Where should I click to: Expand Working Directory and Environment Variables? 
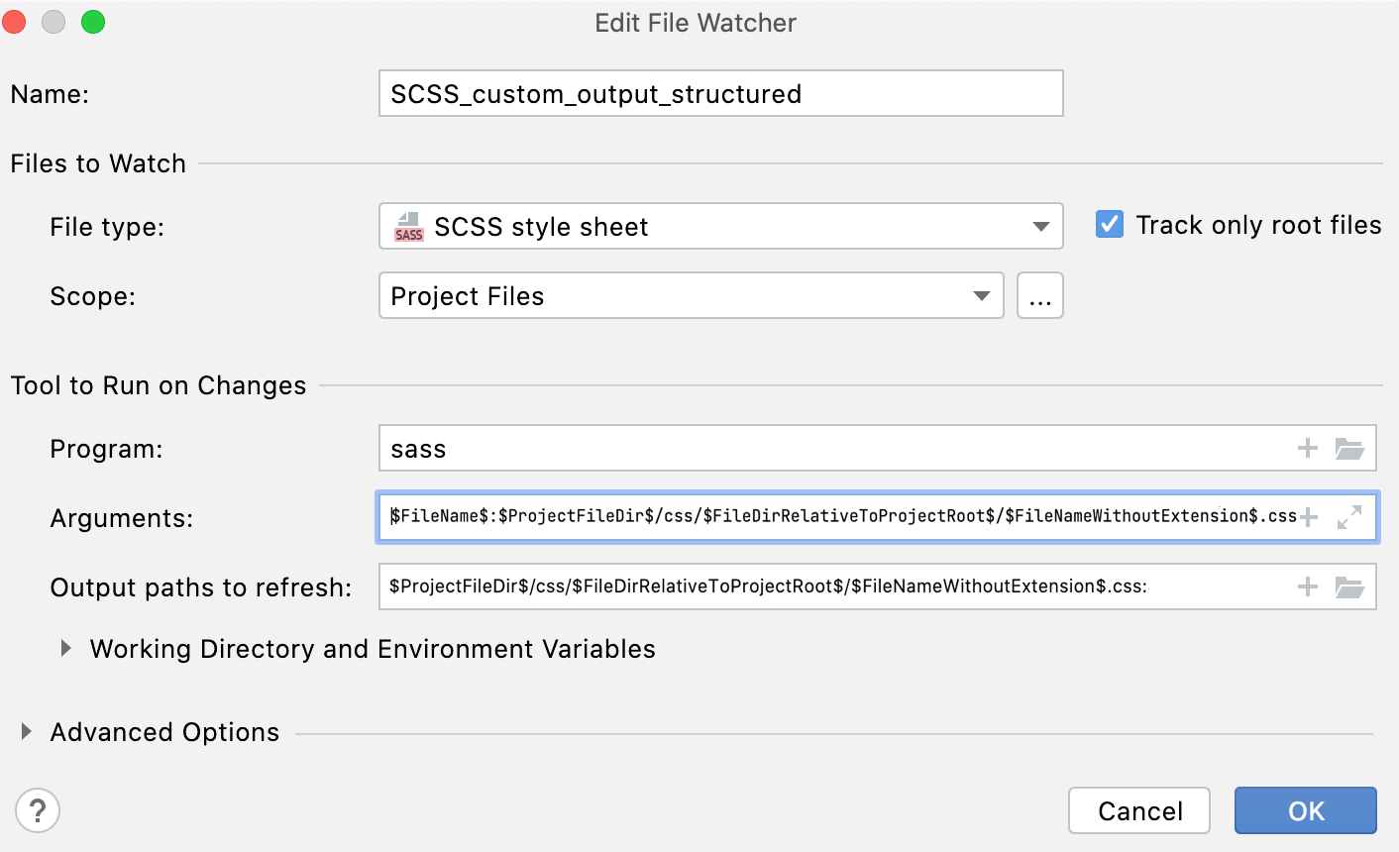[x=66, y=648]
